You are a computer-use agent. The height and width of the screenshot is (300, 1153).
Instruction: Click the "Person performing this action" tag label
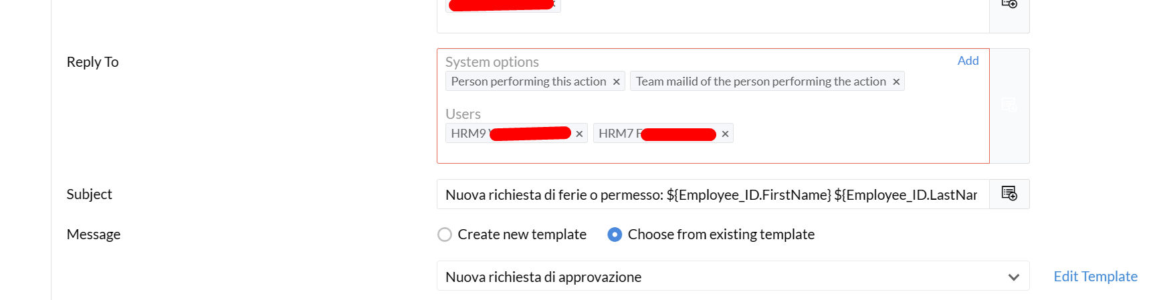pyautogui.click(x=528, y=82)
